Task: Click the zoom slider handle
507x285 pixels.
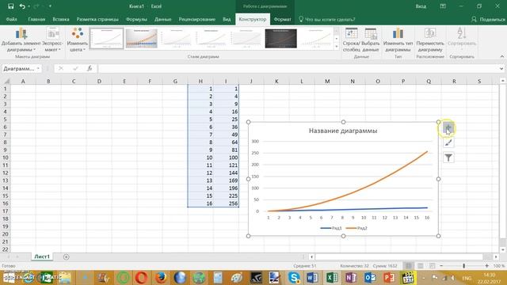Action: coord(464,266)
